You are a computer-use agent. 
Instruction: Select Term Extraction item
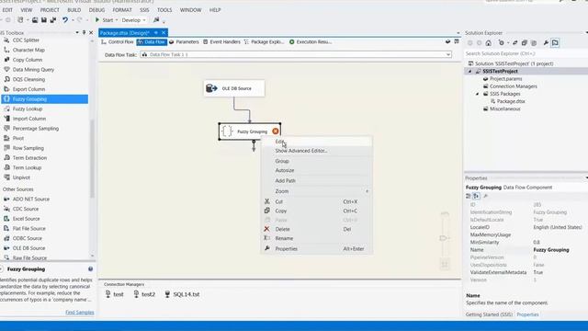(x=29, y=157)
